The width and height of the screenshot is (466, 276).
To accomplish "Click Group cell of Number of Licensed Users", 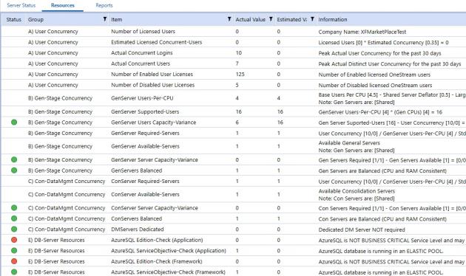I will (53, 32).
